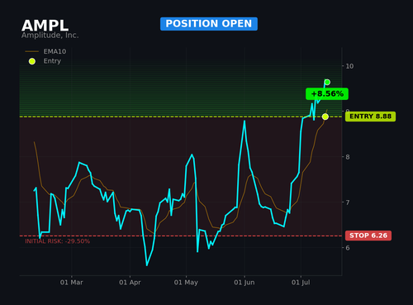Click the ENTRY 8.88 price tag
Image resolution: width=413 pixels, height=305 pixels.
[x=370, y=117]
